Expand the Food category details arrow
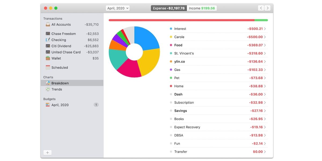The image size is (322, 161). pyautogui.click(x=265, y=45)
